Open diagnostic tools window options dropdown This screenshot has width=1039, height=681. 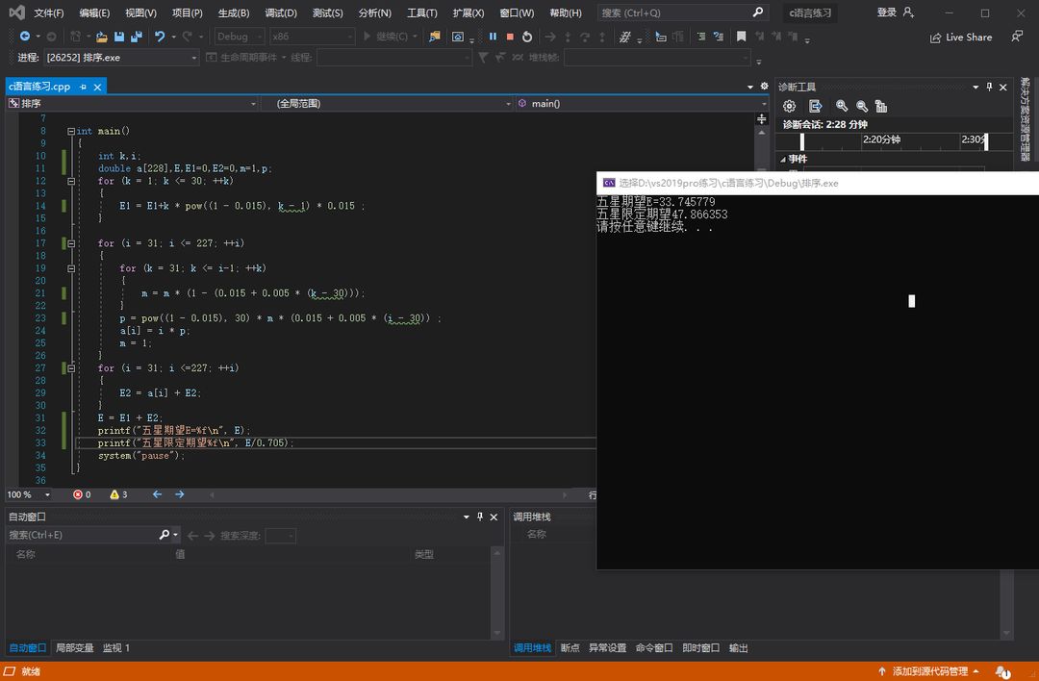tap(976, 87)
